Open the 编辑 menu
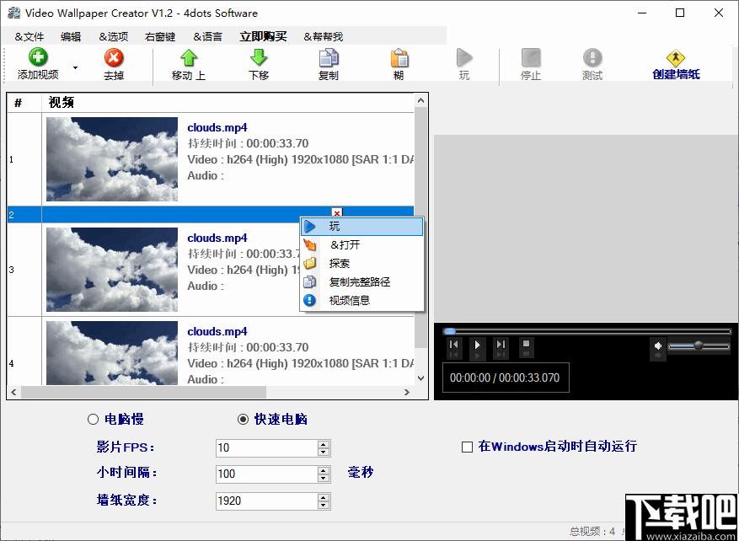739x541 pixels. (71, 37)
